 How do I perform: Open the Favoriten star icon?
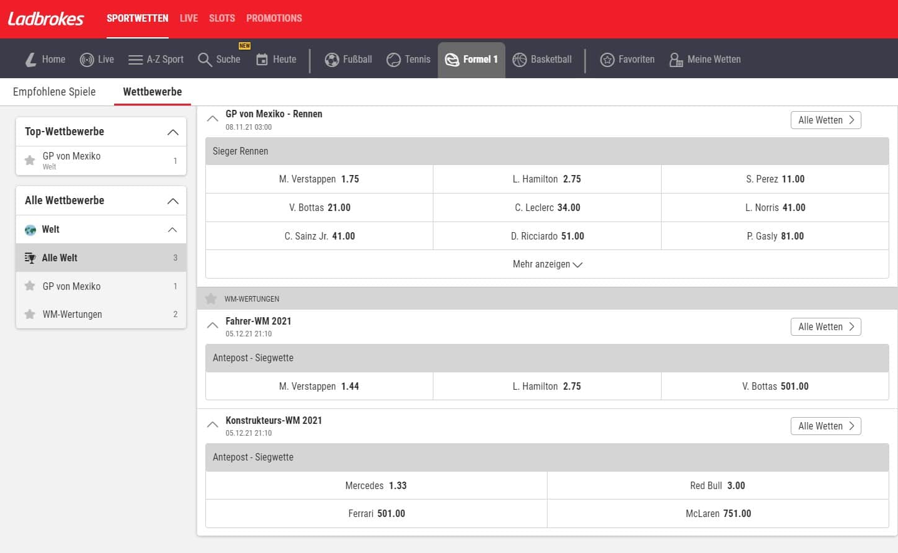click(x=607, y=60)
